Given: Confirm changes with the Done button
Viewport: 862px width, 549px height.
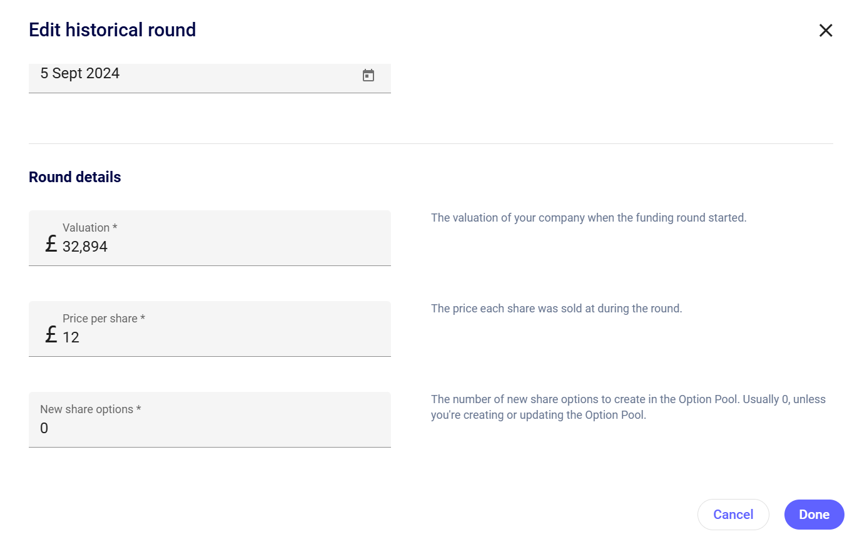Looking at the screenshot, I should coord(814,515).
